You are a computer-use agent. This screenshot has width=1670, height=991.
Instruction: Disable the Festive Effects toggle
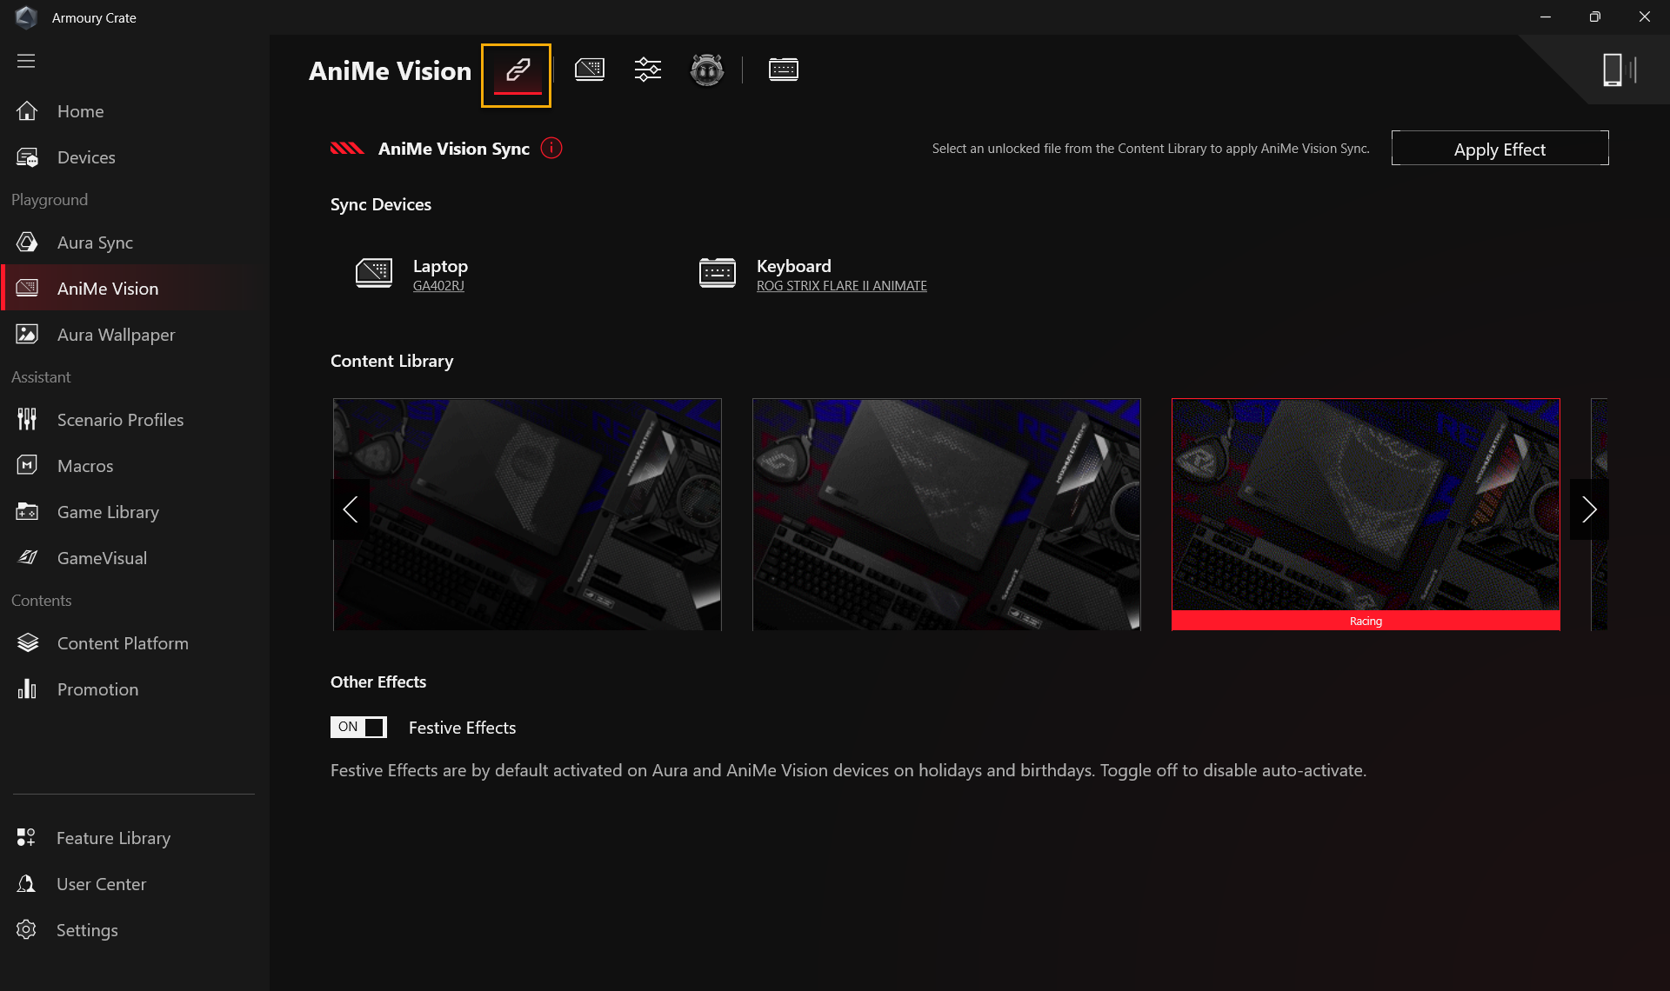(358, 728)
